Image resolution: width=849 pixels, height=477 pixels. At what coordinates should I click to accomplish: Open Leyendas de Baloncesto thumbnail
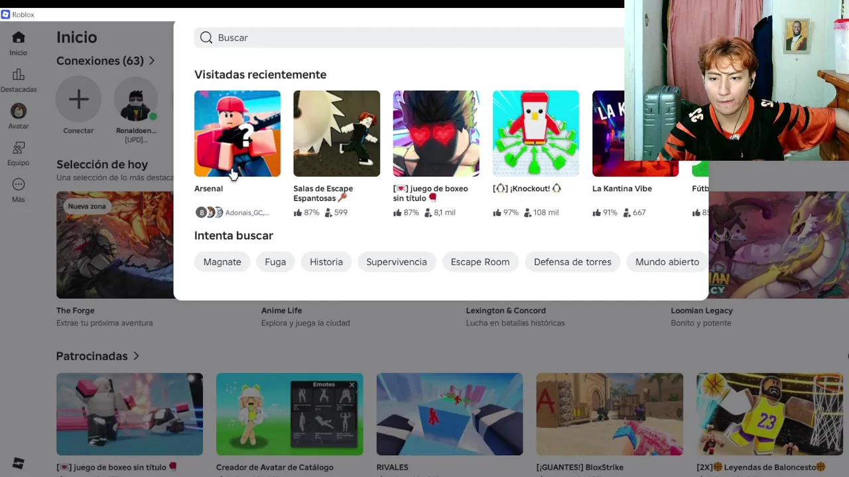click(769, 414)
